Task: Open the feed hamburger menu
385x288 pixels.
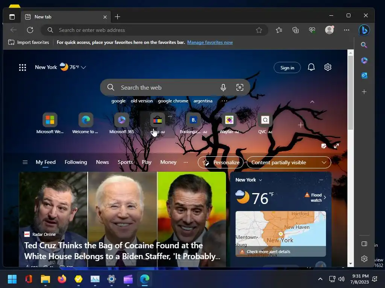Action: pyautogui.click(x=25, y=162)
